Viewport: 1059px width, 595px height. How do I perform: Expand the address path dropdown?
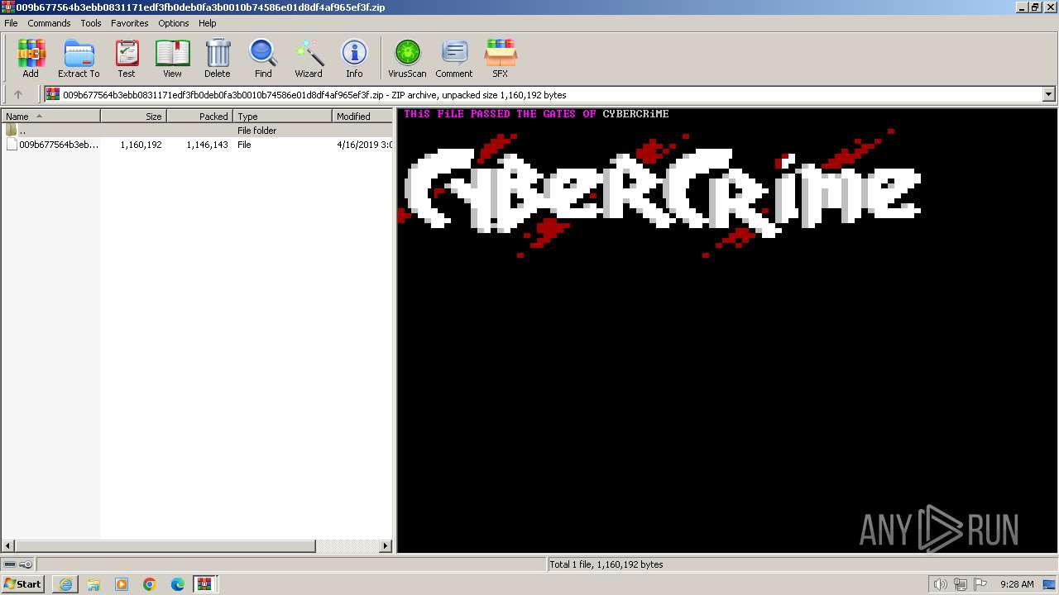point(1048,94)
